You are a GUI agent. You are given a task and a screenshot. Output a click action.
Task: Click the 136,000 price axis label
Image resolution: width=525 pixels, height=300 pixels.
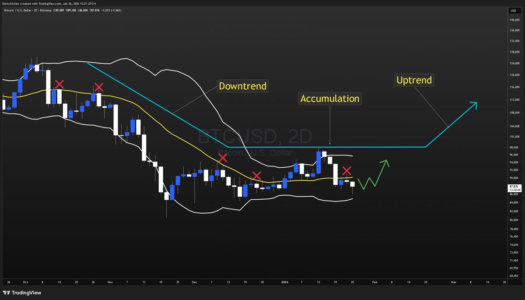pyautogui.click(x=514, y=31)
